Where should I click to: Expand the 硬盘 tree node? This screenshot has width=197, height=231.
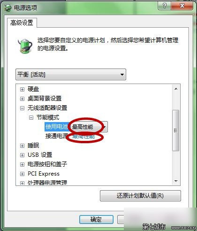click(x=22, y=89)
